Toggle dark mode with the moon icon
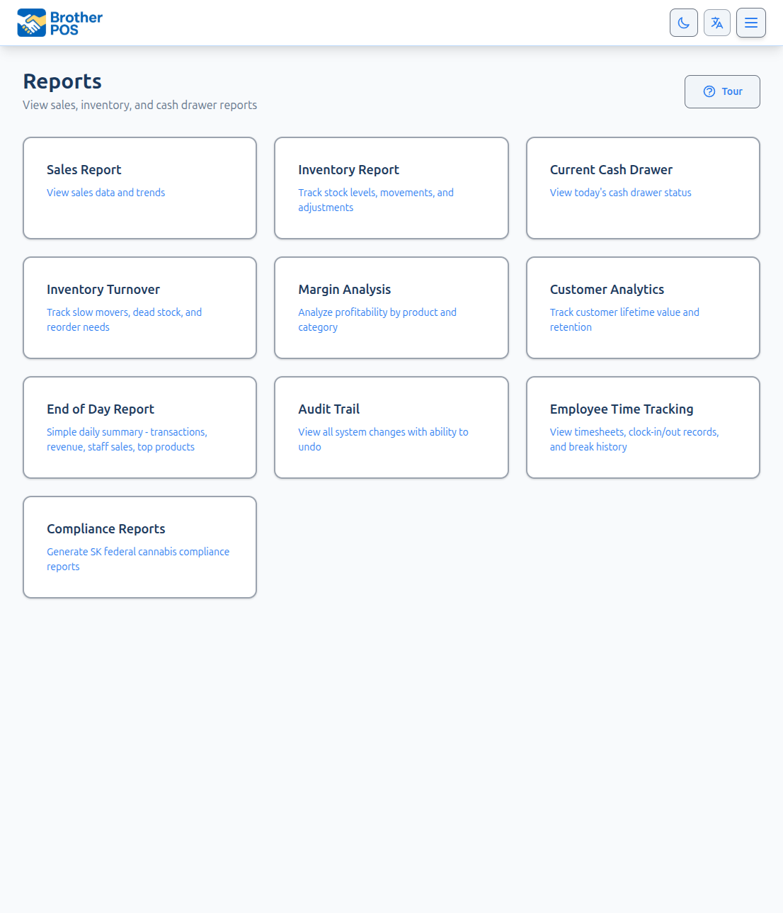This screenshot has width=783, height=913. pyautogui.click(x=683, y=23)
